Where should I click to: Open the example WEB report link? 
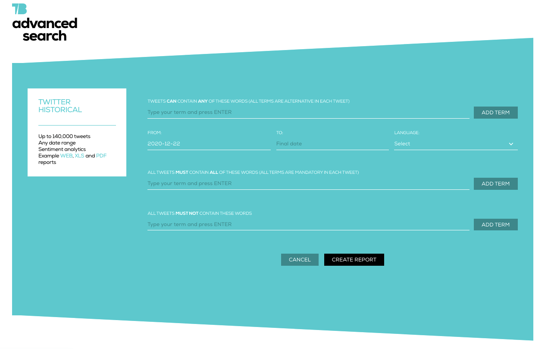pyautogui.click(x=66, y=156)
